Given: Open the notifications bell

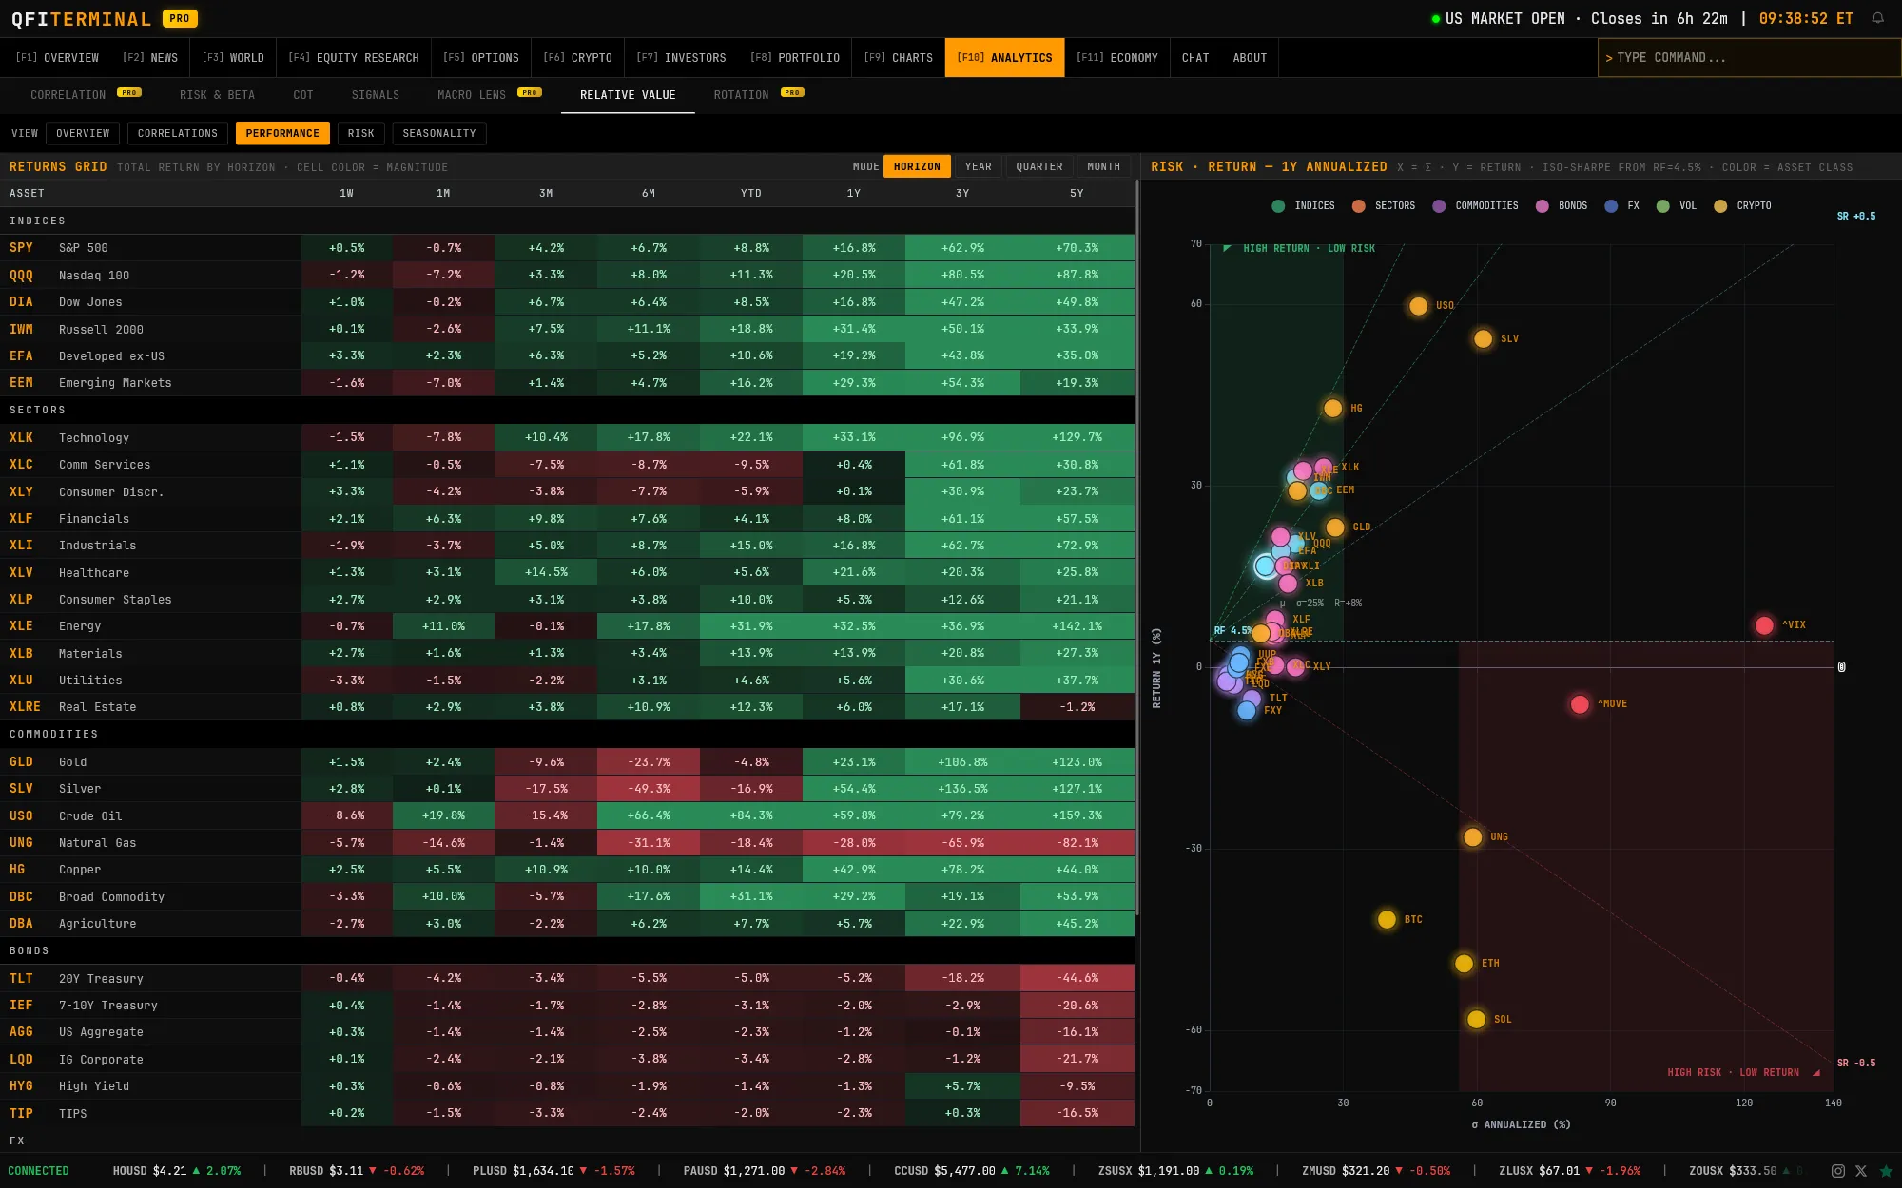Looking at the screenshot, I should 1878,18.
